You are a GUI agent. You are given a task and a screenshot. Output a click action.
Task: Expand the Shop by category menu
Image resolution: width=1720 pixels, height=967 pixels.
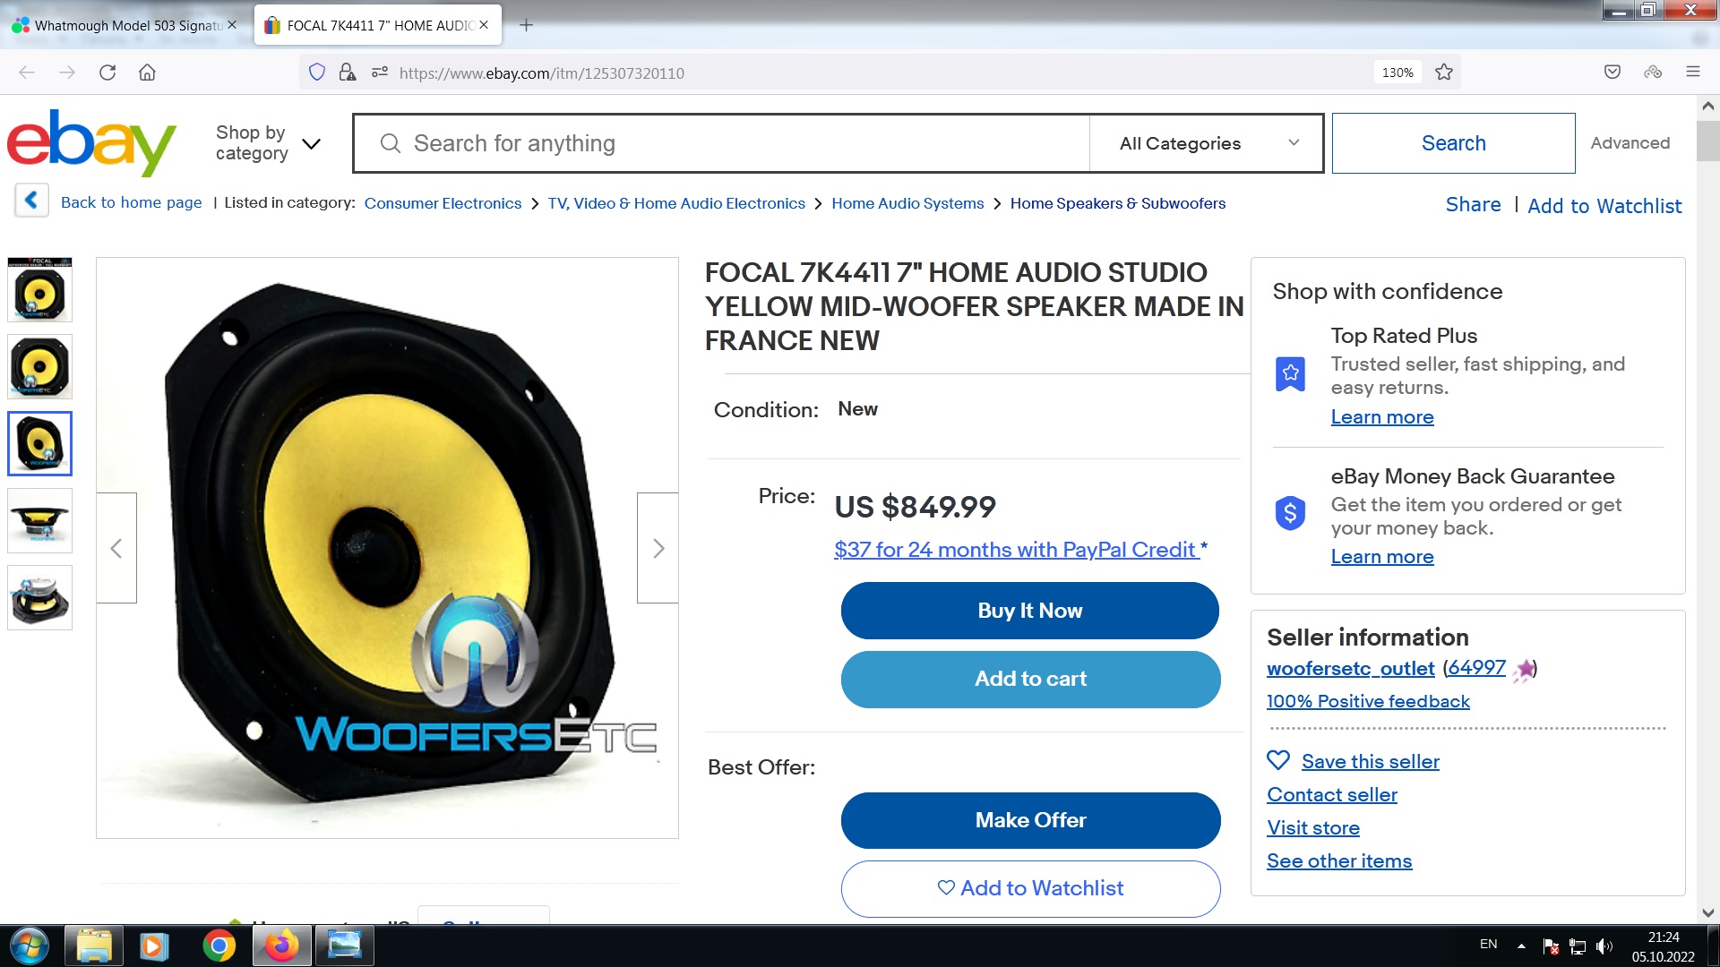tap(268, 143)
